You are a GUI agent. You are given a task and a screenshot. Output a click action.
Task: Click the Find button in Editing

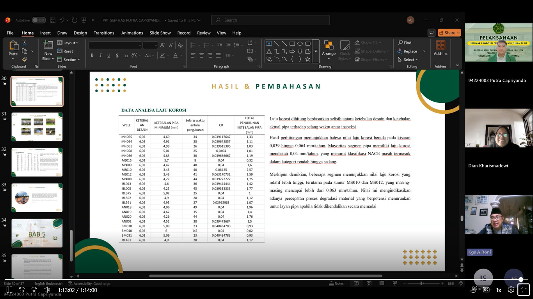405,43
